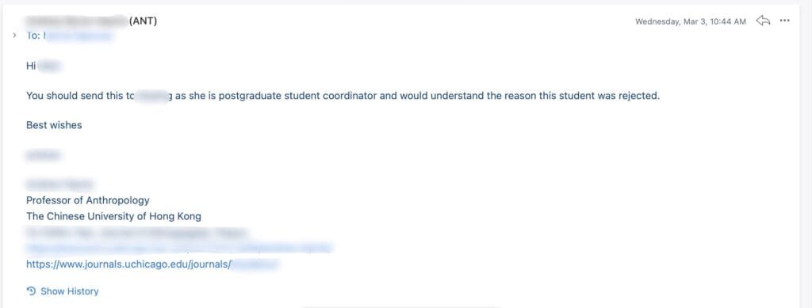Image resolution: width=812 pixels, height=308 pixels.
Task: Click the blurred first name below Best wishes
Action: [x=43, y=155]
